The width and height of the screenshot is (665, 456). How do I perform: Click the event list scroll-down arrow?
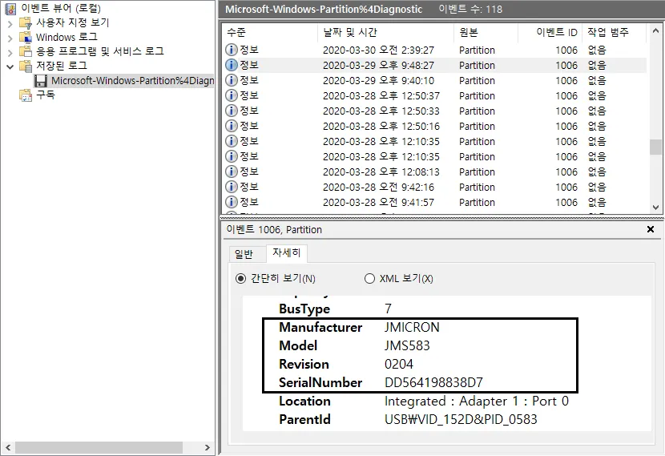pyautogui.click(x=655, y=208)
